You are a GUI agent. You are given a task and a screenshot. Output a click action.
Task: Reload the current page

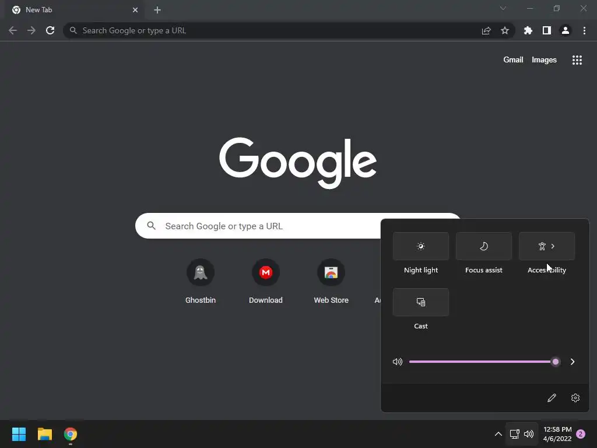click(50, 30)
